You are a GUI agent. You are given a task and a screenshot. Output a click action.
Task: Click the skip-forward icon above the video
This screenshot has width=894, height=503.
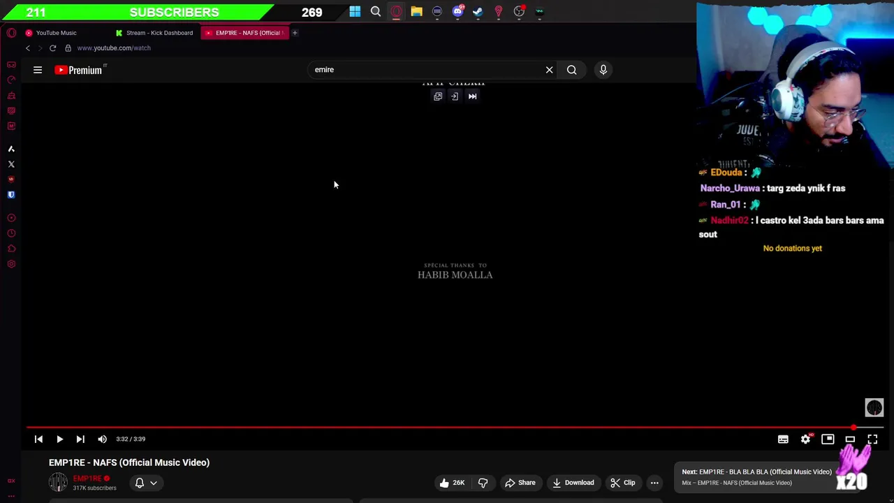[472, 96]
